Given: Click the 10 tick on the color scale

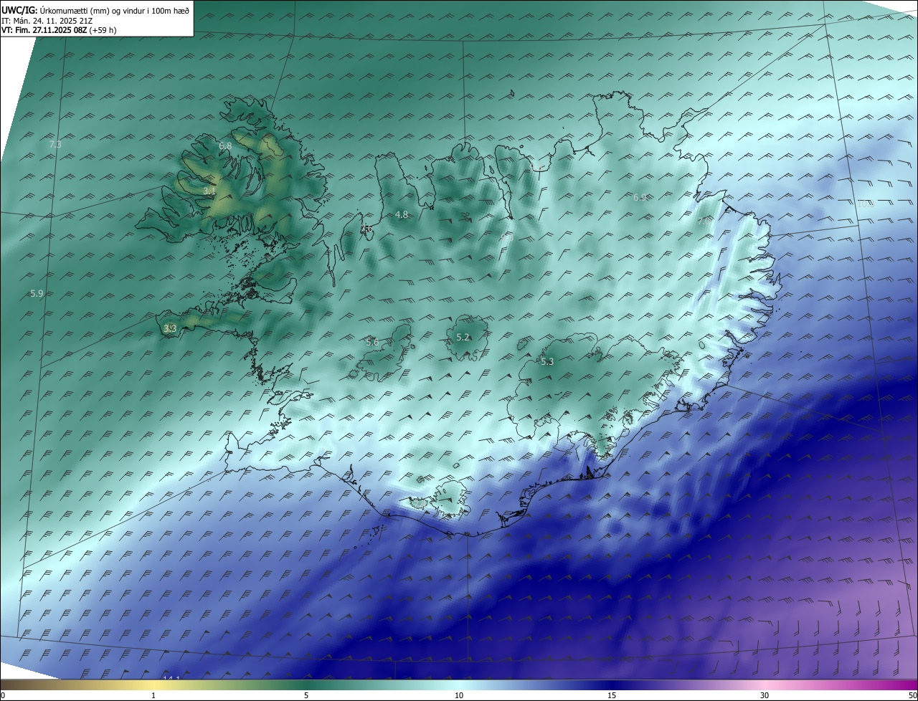Looking at the screenshot, I should pyautogui.click(x=459, y=695).
